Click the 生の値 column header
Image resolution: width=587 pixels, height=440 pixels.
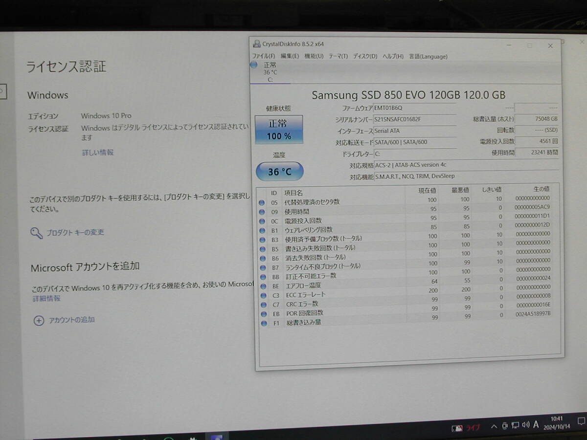541,189
